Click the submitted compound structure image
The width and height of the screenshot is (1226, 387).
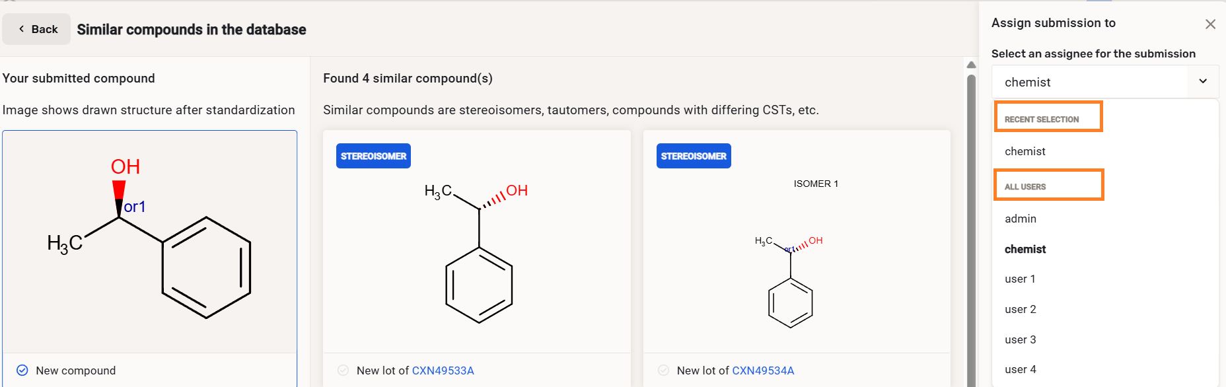[x=150, y=242]
